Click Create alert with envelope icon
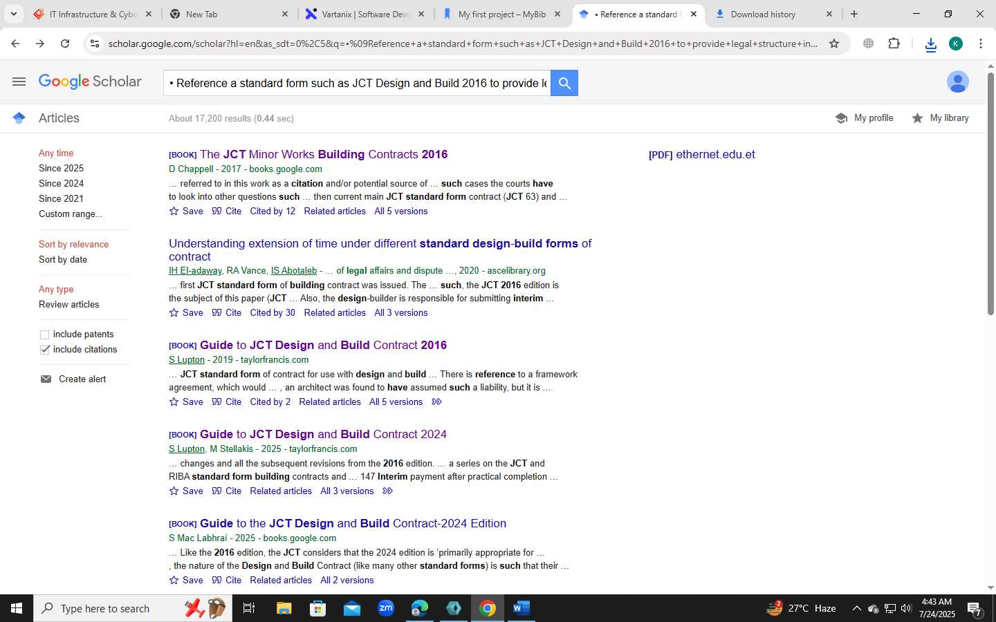Viewport: 996px width, 622px height. [x=73, y=379]
